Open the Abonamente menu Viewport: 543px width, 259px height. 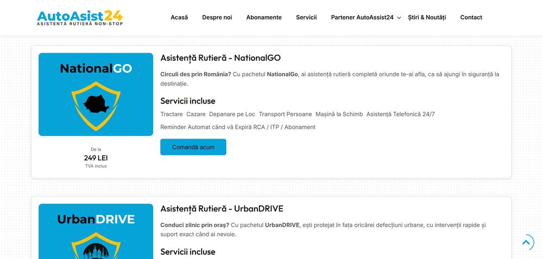264,17
